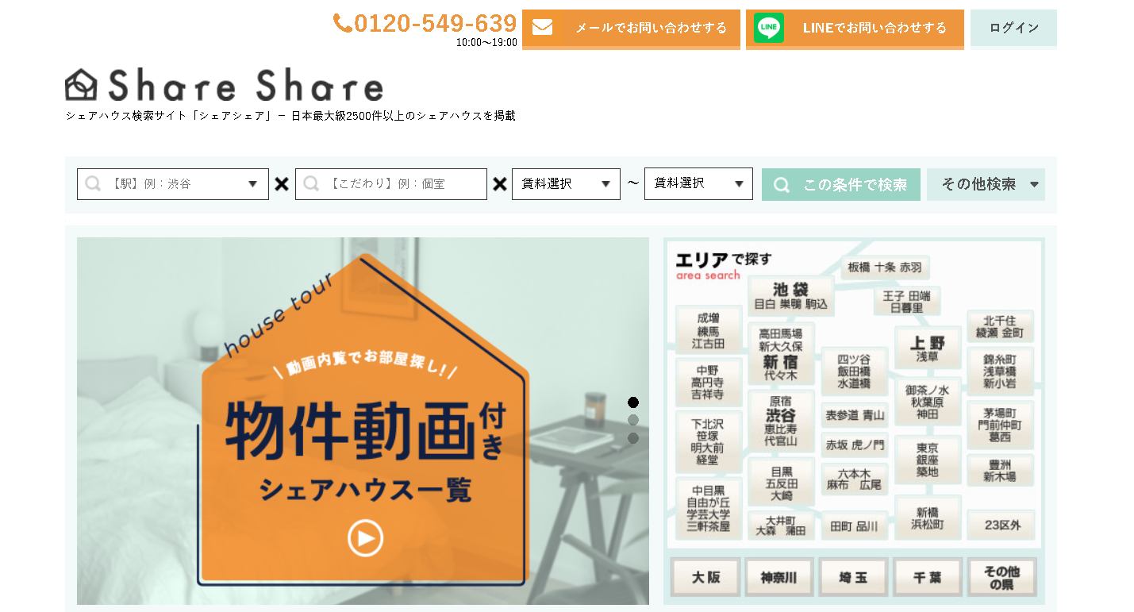Click the Share Share house logo
This screenshot has width=1134, height=612.
coord(81,84)
